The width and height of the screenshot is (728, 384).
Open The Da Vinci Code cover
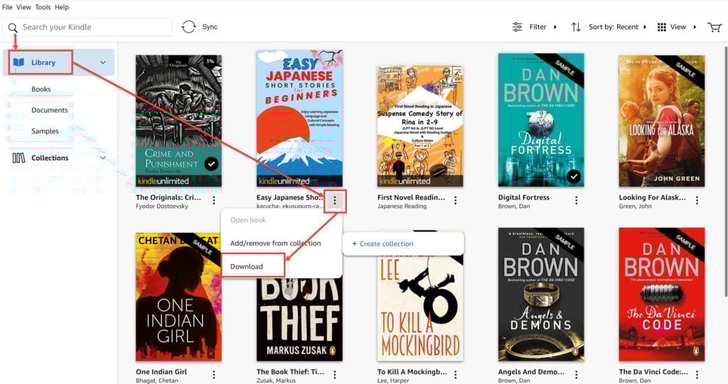click(662, 295)
